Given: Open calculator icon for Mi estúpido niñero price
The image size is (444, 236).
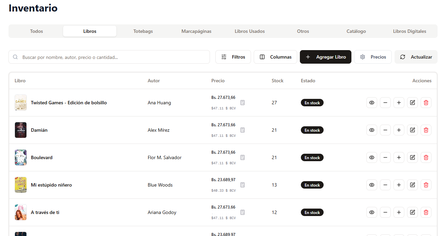Looking at the screenshot, I should point(243,185).
